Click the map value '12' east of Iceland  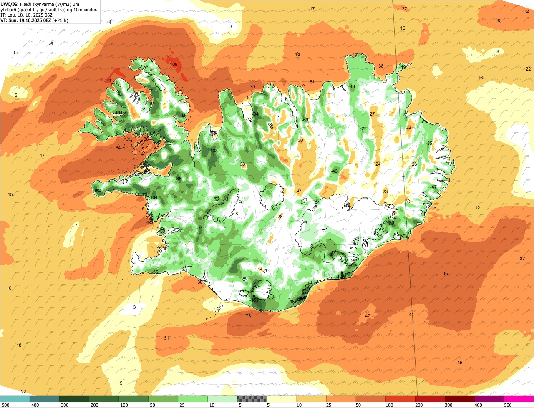click(478, 208)
